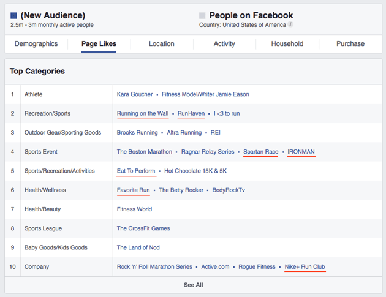The image size is (386, 297).
Task: Switch to the Purchase tab
Action: tap(350, 44)
